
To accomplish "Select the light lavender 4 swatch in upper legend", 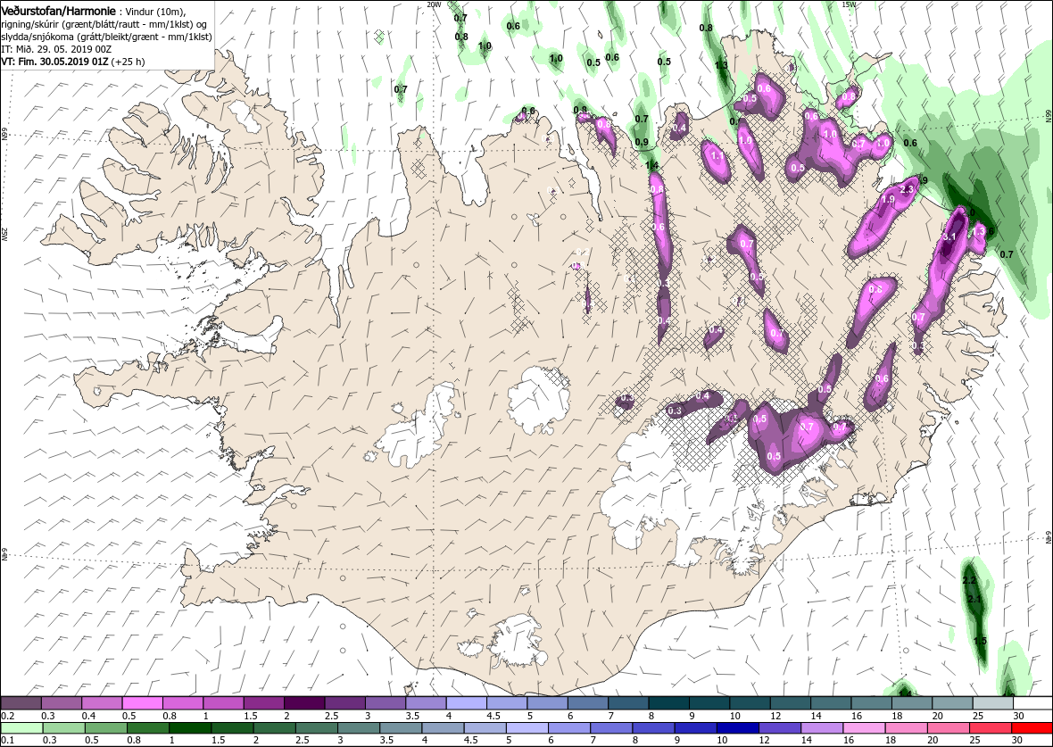I will (467, 703).
